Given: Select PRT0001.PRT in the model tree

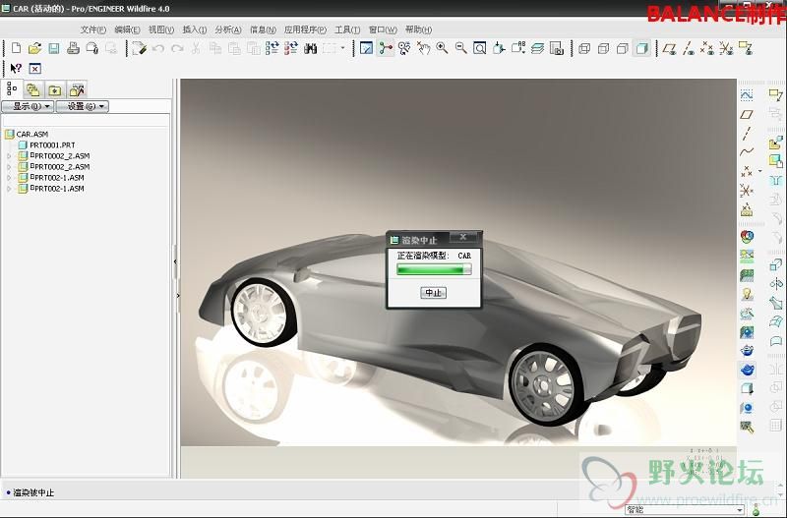Looking at the screenshot, I should click(x=52, y=144).
